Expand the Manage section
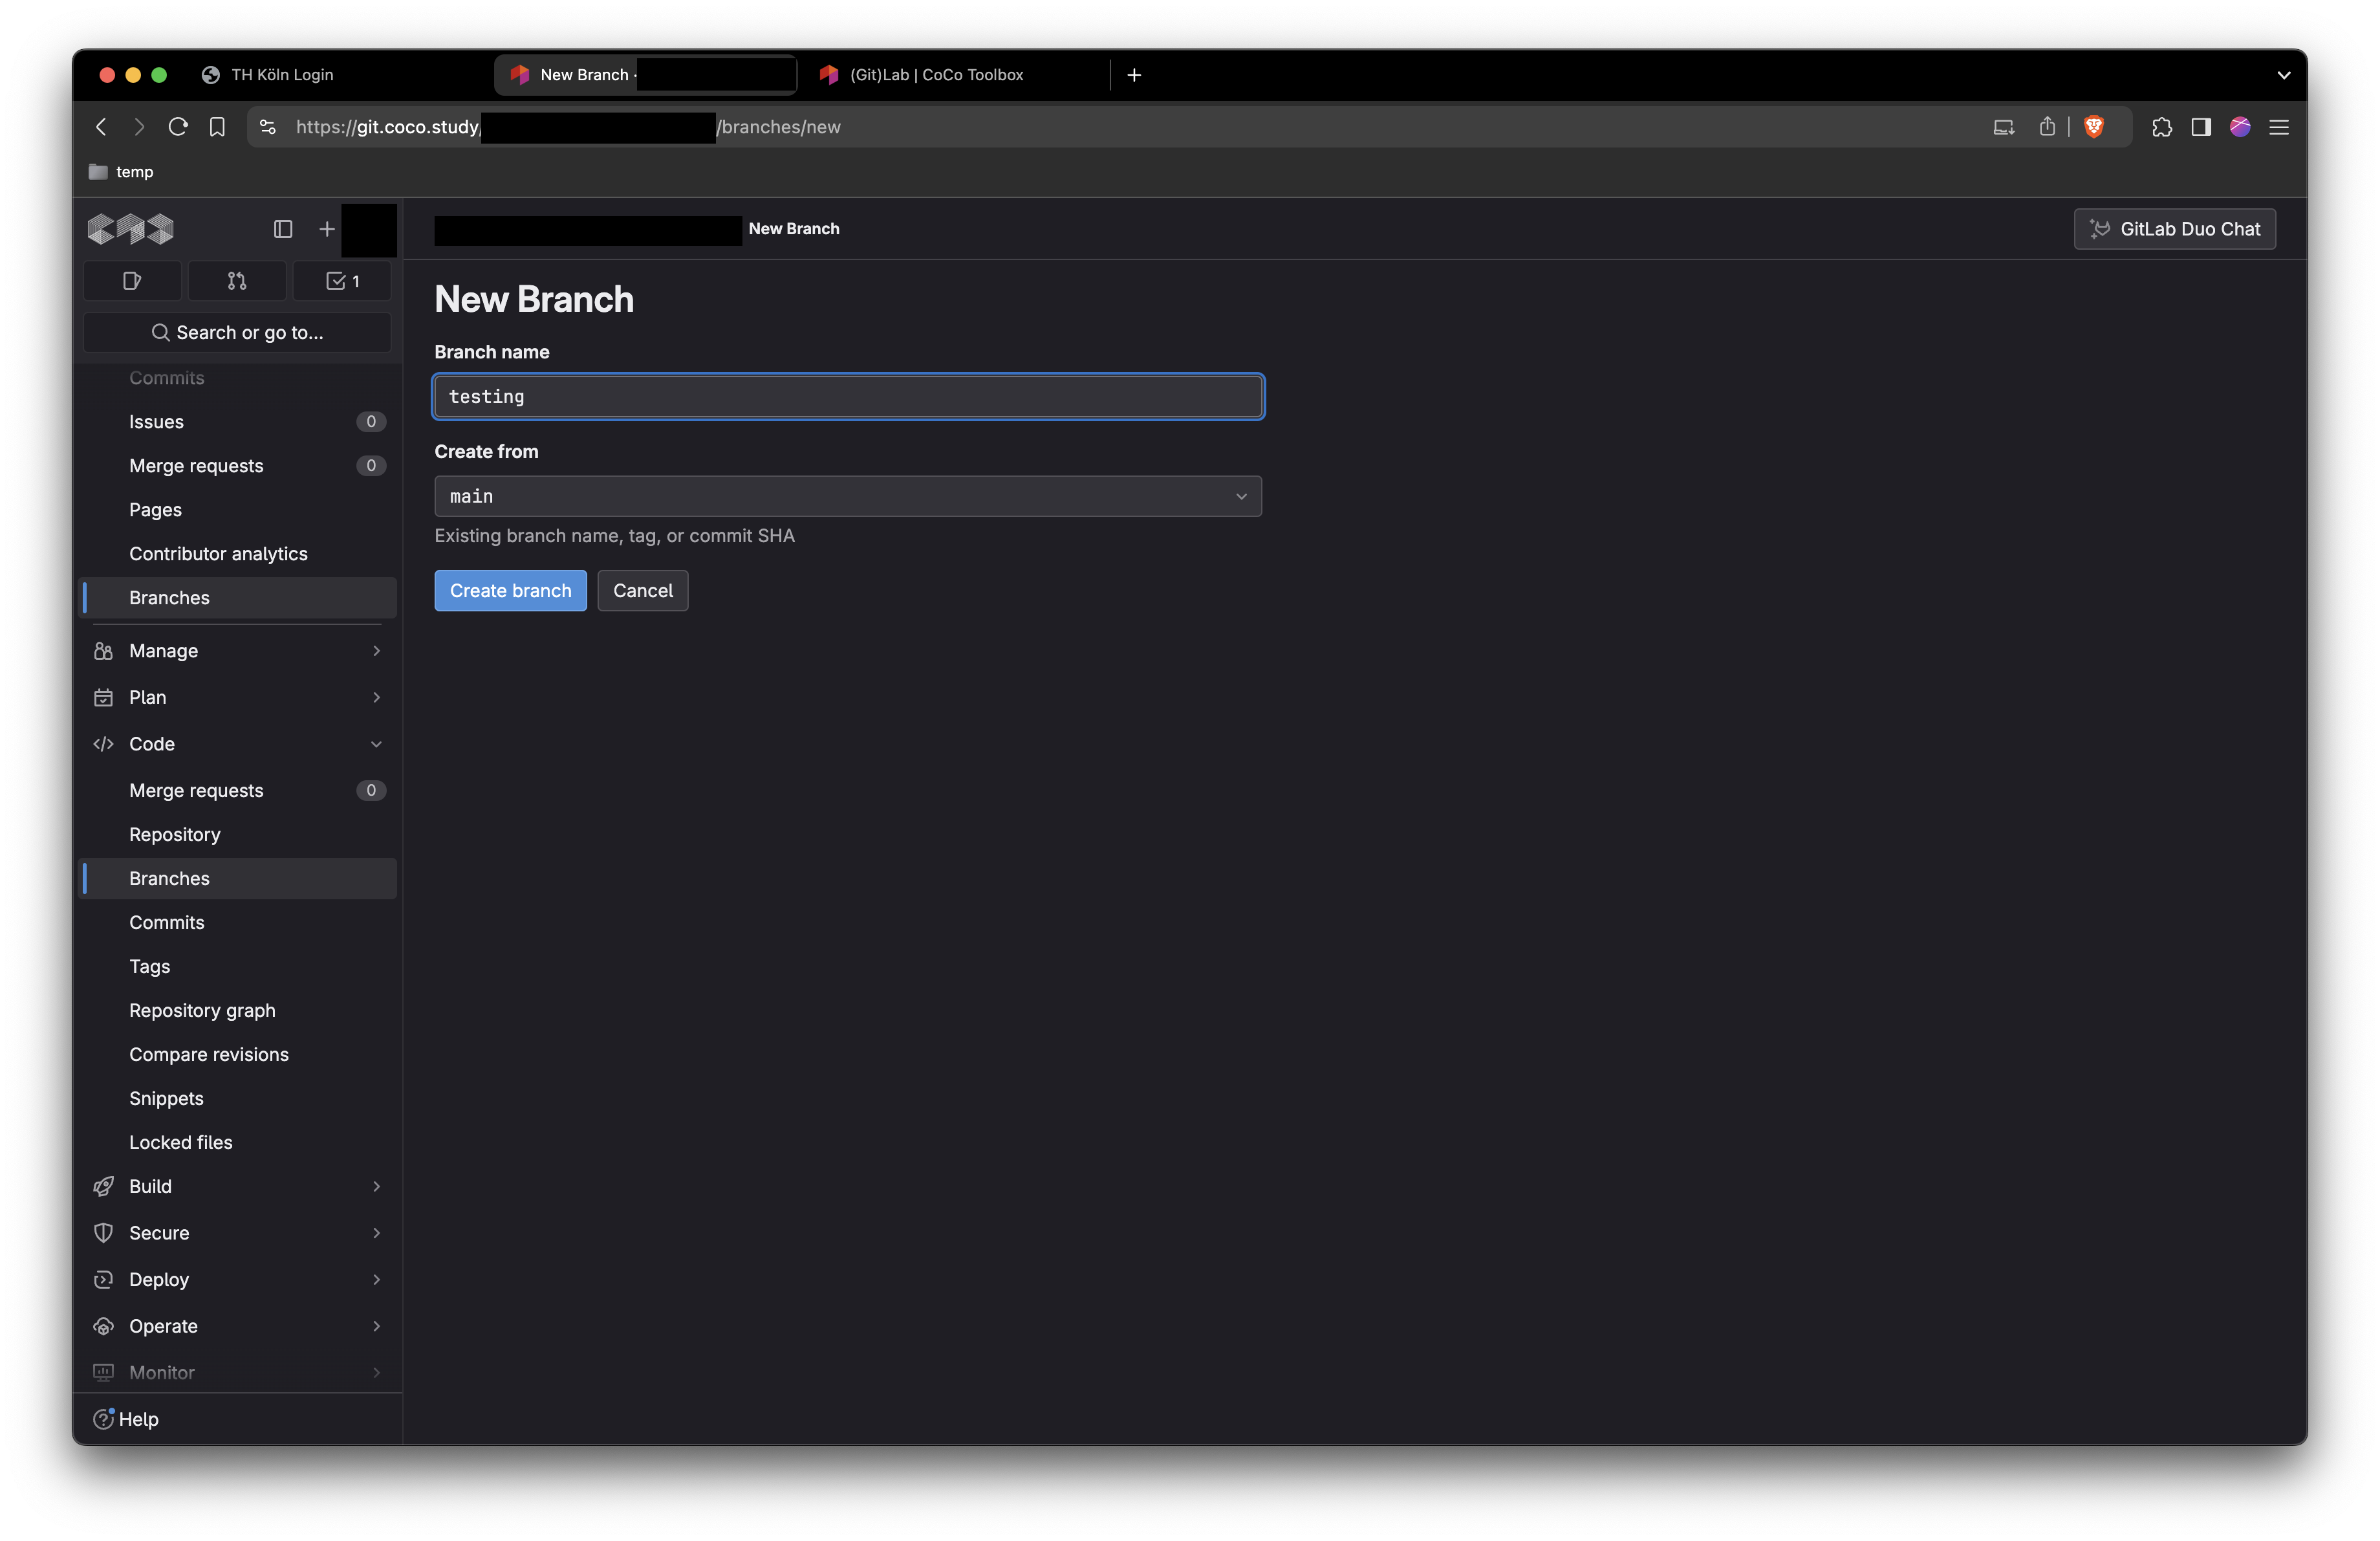 237,651
